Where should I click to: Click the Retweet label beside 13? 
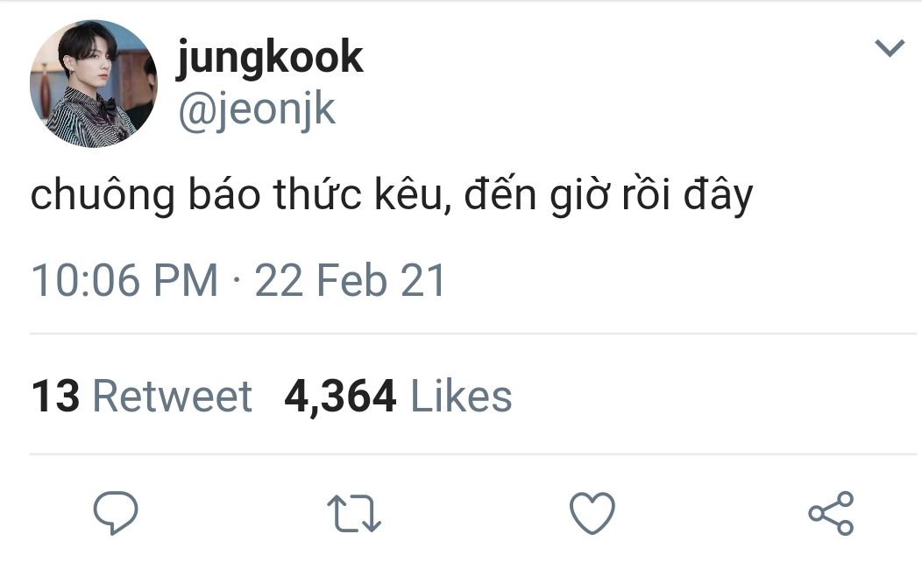click(173, 396)
